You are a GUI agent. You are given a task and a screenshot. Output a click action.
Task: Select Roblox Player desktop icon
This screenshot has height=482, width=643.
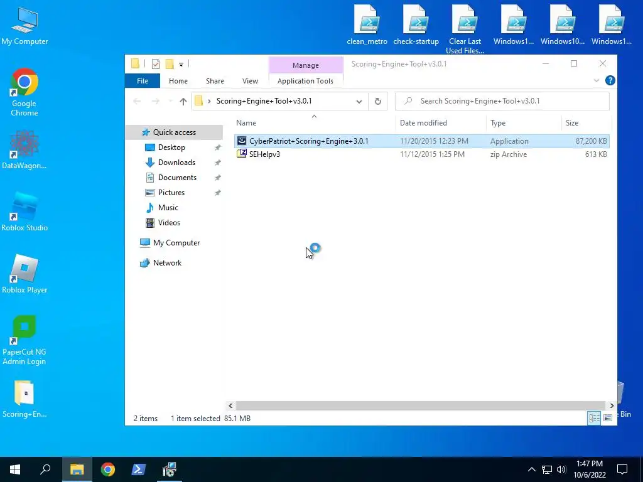tap(24, 274)
